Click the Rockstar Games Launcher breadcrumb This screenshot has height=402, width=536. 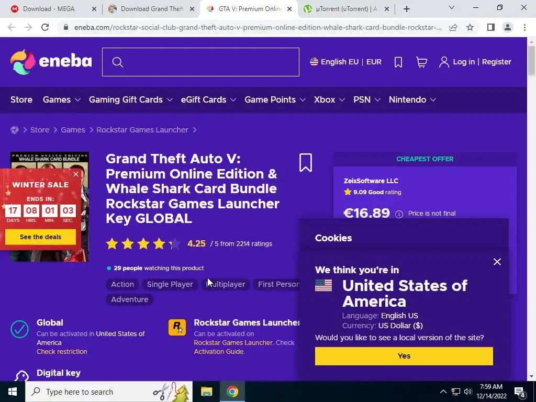point(142,130)
